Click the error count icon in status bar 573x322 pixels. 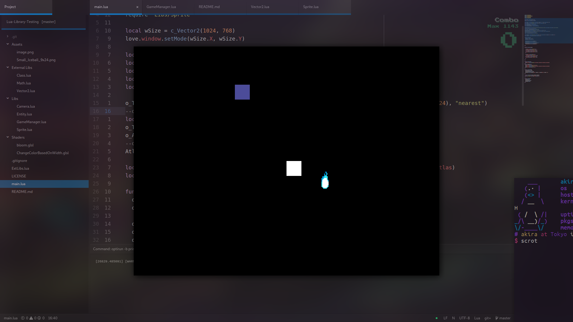pyautogui.click(x=23, y=318)
